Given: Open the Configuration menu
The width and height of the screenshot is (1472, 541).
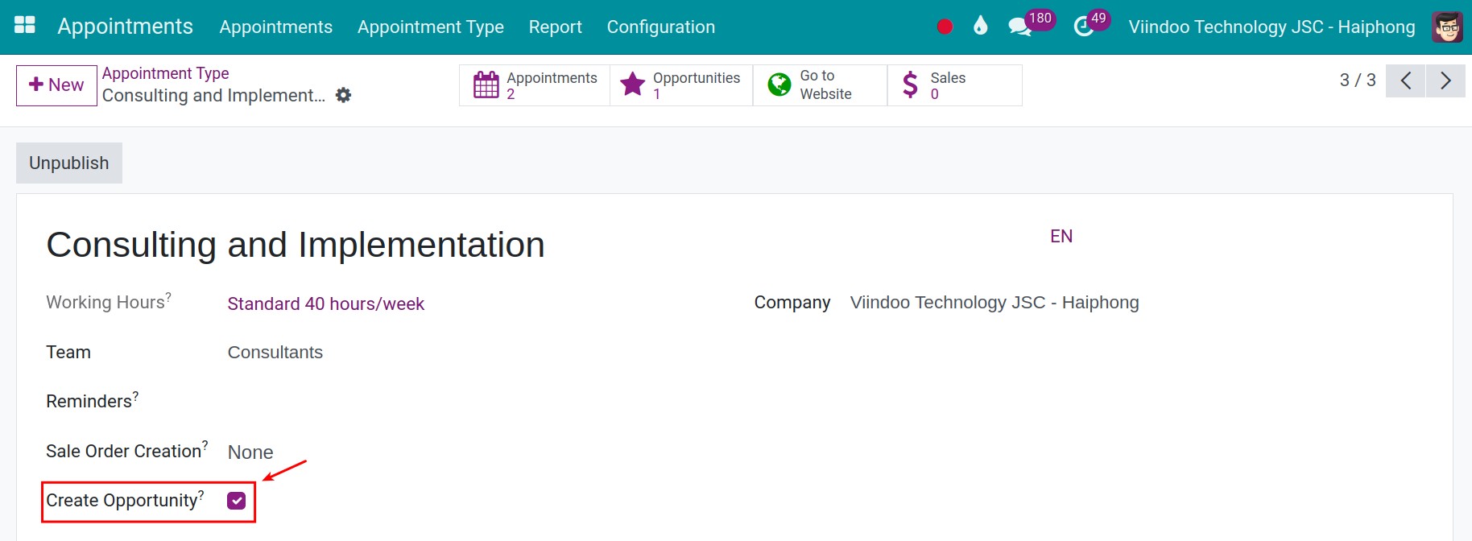Looking at the screenshot, I should point(661,27).
